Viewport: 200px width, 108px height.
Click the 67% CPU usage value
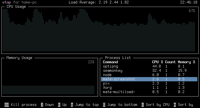(192, 11)
